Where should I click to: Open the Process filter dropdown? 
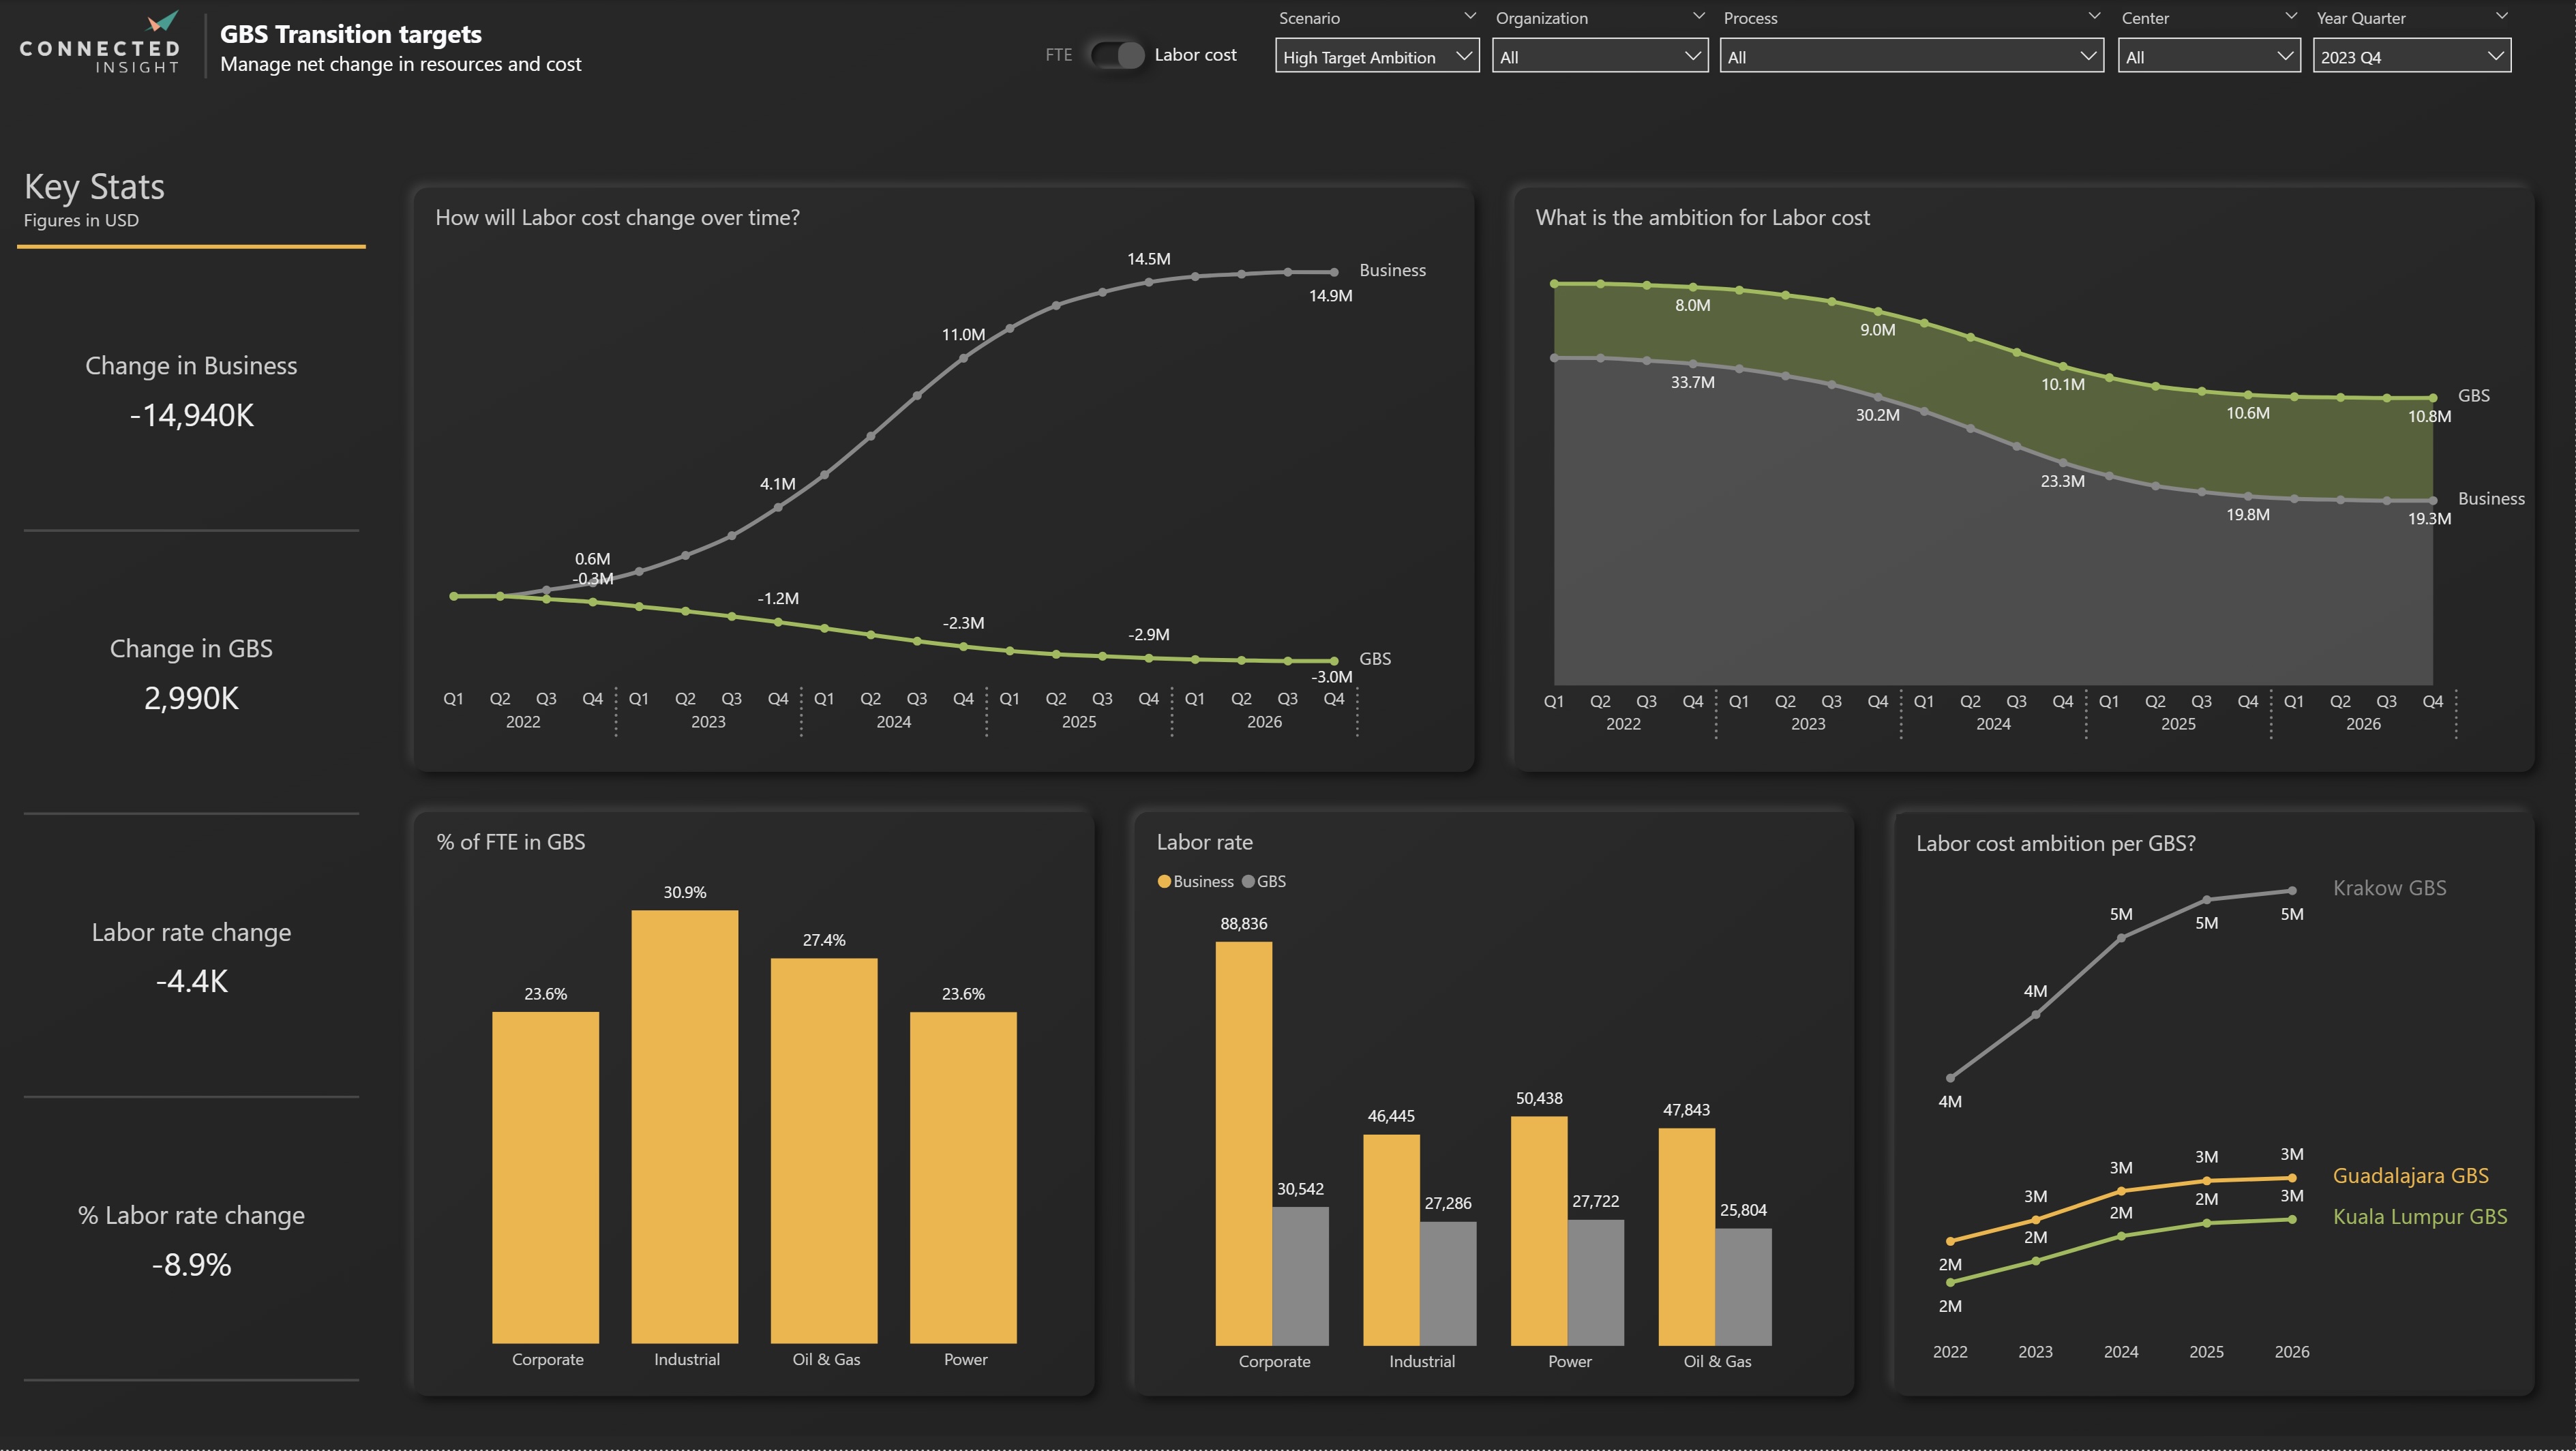click(1911, 57)
